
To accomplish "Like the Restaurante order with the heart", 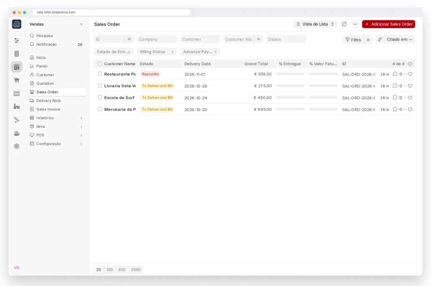I will [410, 74].
